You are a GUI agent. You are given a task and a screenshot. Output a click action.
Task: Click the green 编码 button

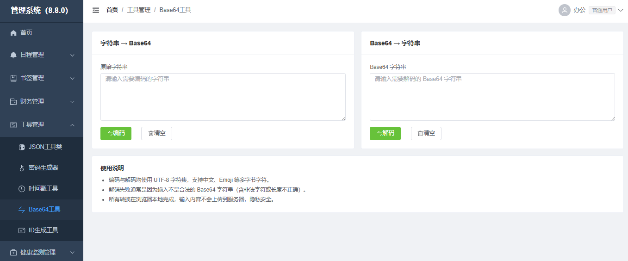[x=116, y=133]
